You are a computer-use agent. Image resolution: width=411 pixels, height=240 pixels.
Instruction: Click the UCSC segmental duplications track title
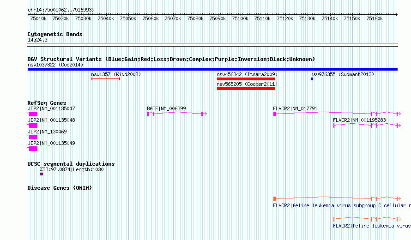coord(71,164)
